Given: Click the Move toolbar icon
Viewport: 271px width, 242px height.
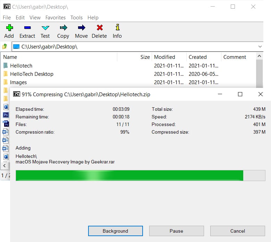Looking at the screenshot, I should pyautogui.click(x=82, y=28).
